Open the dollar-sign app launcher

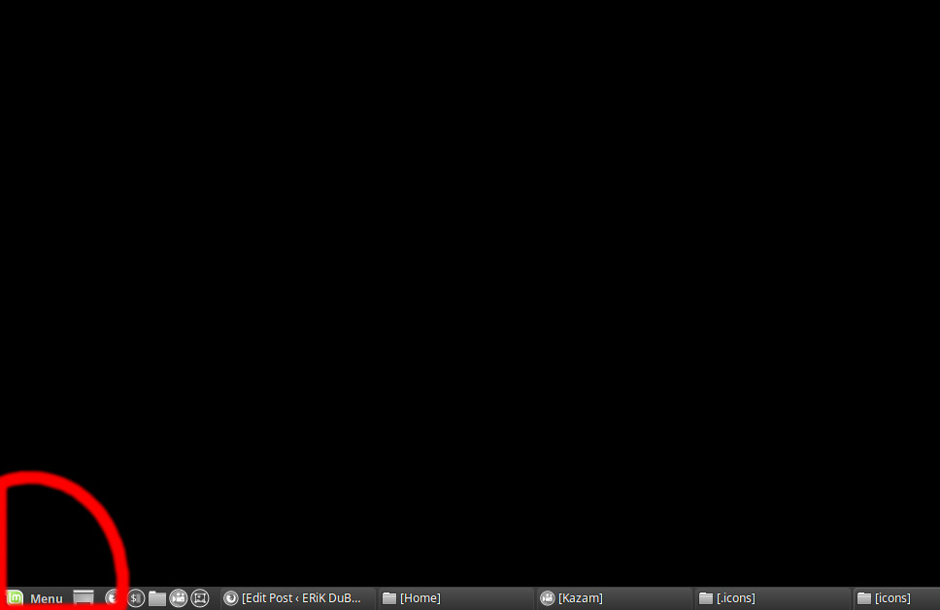[x=136, y=597]
